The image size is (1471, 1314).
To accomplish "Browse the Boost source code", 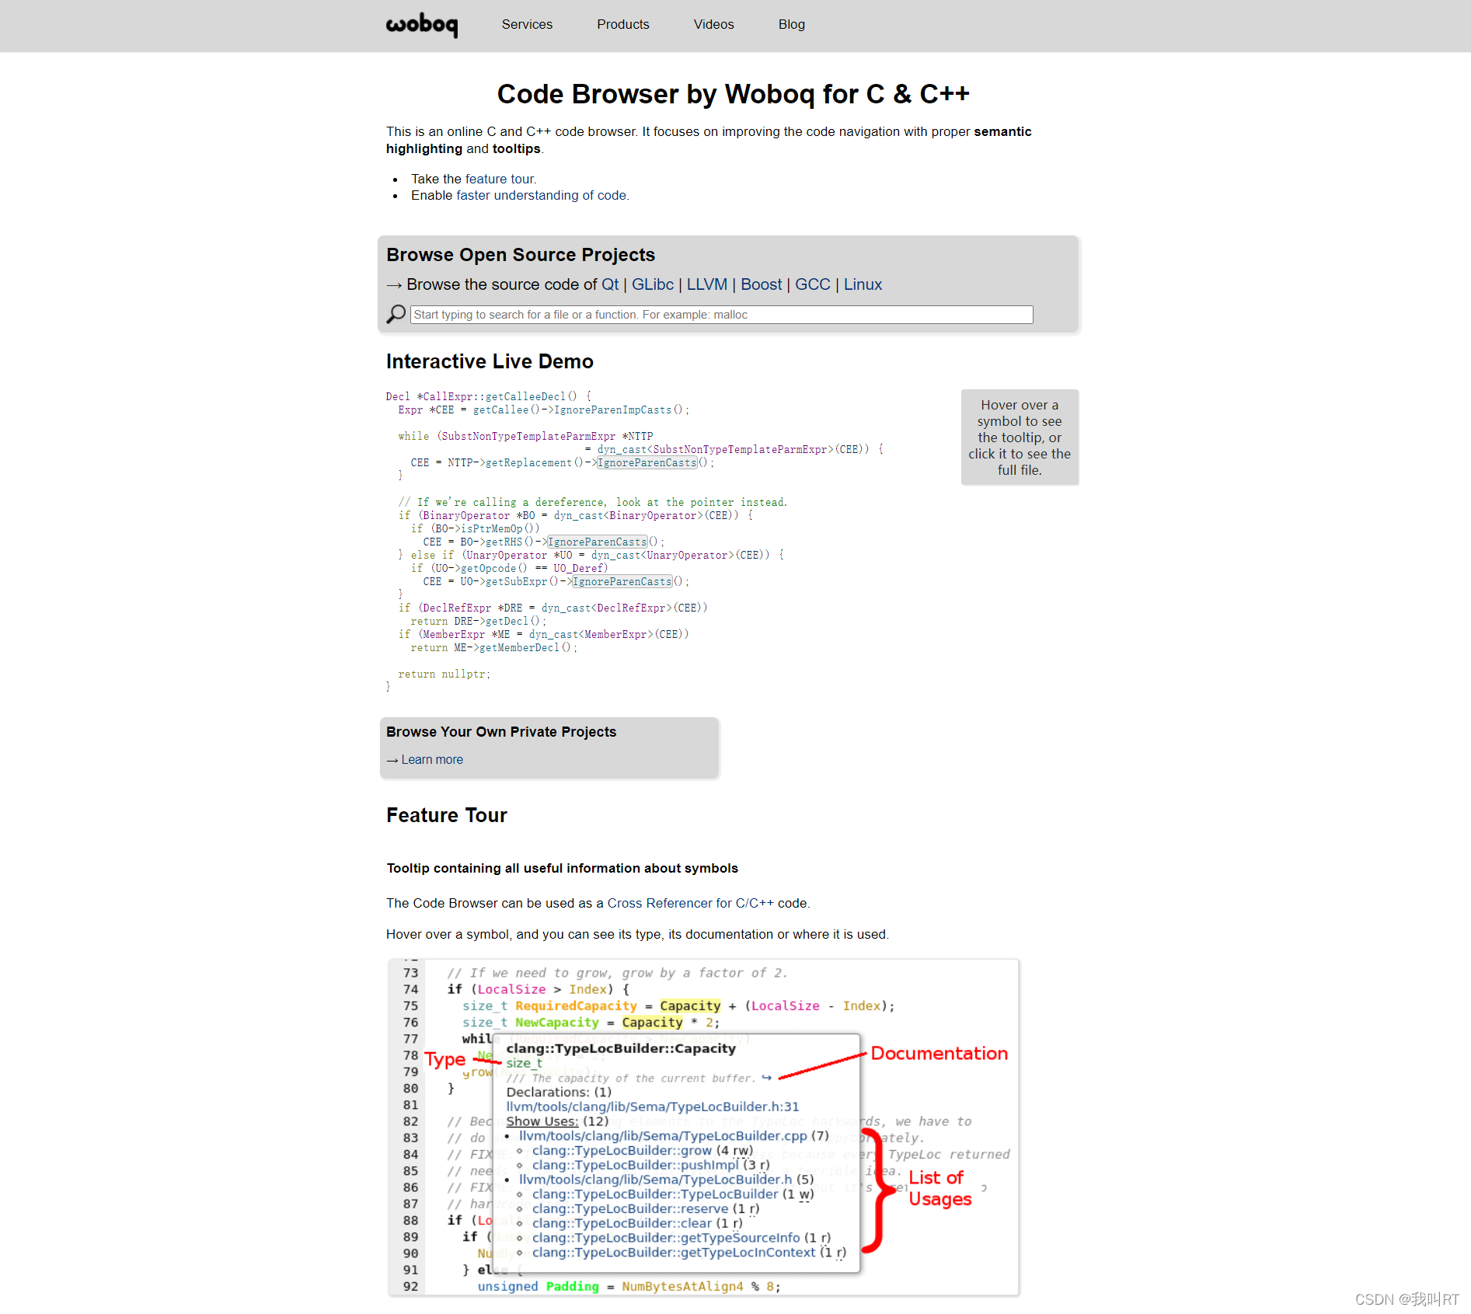I will click(x=761, y=284).
